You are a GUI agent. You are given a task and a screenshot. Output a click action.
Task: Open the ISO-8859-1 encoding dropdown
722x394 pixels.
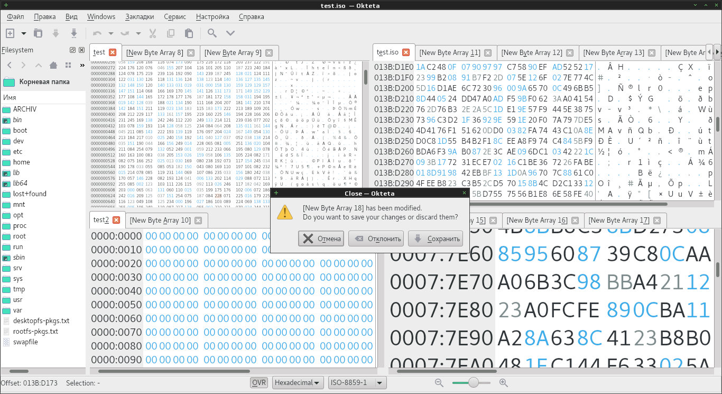tap(357, 383)
